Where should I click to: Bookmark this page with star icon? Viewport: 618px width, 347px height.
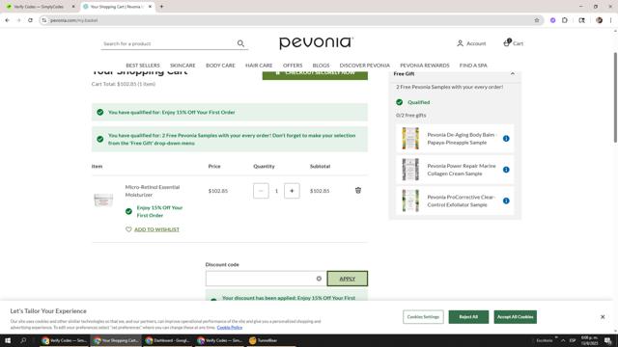[x=537, y=20]
